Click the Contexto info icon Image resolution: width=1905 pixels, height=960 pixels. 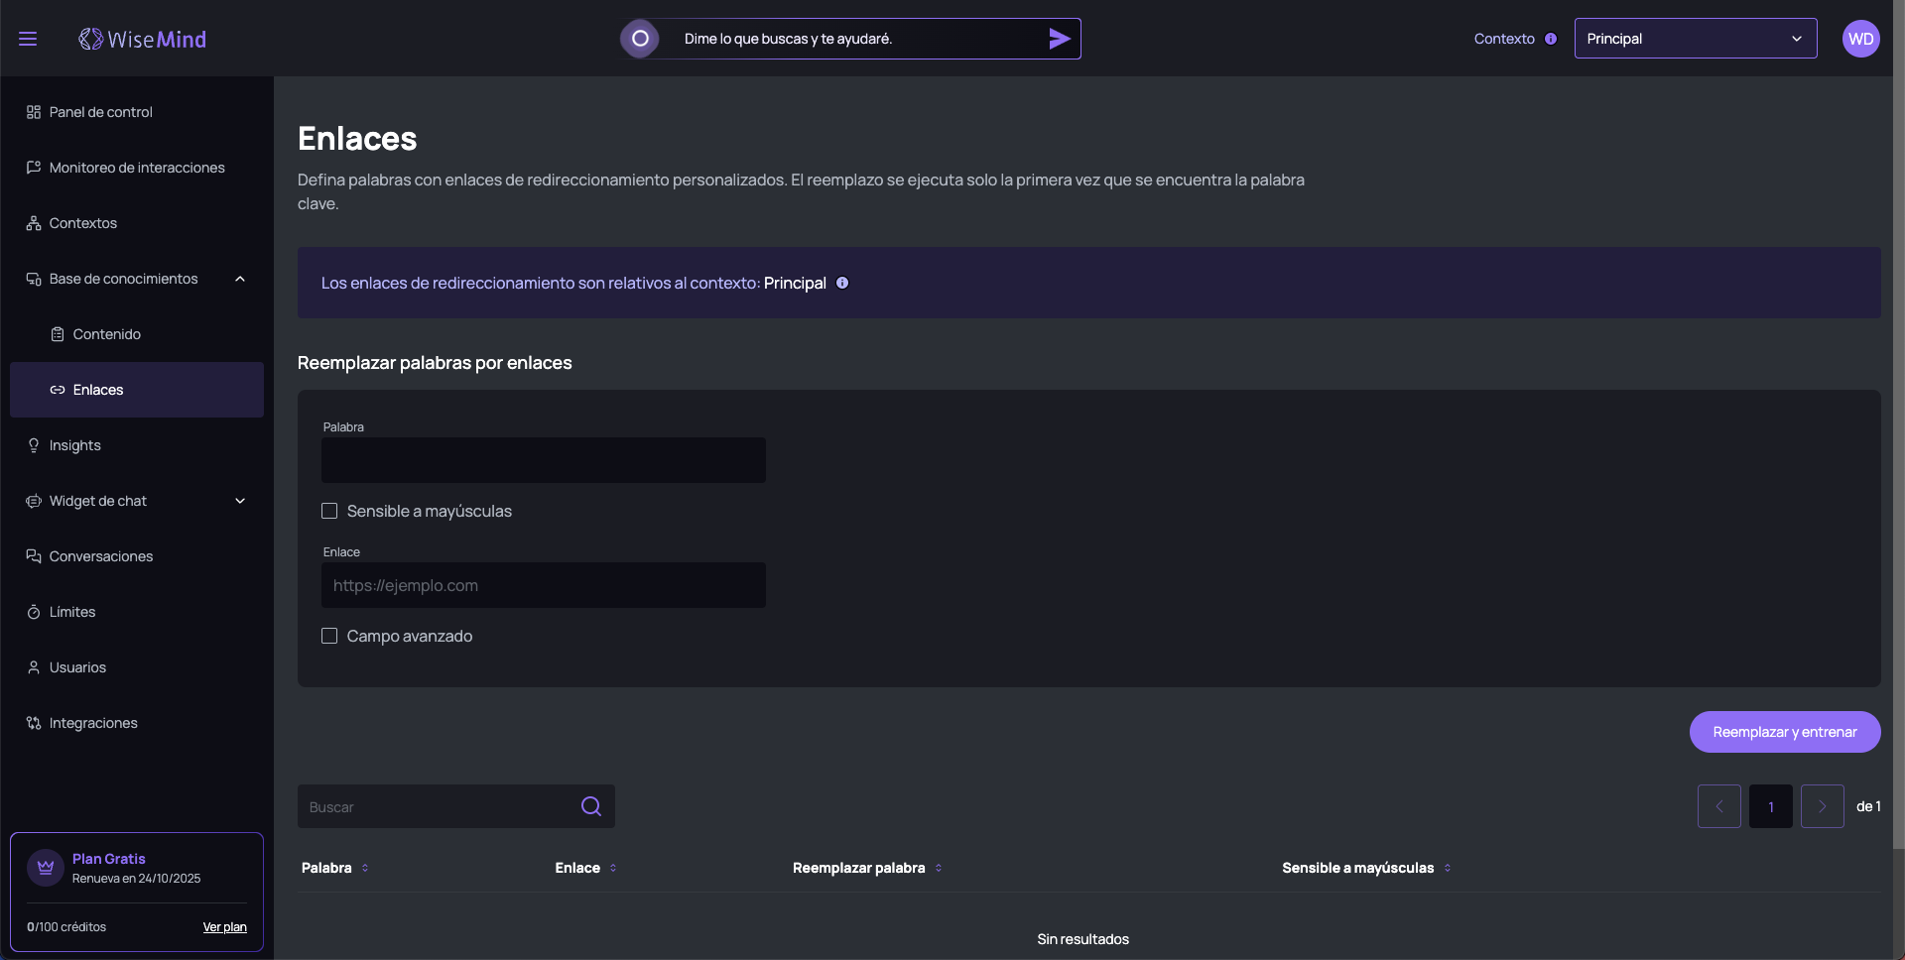coord(1550,39)
